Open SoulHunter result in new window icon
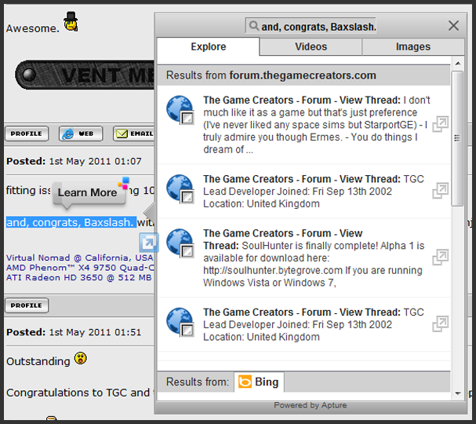This screenshot has height=424, width=476. point(440,257)
